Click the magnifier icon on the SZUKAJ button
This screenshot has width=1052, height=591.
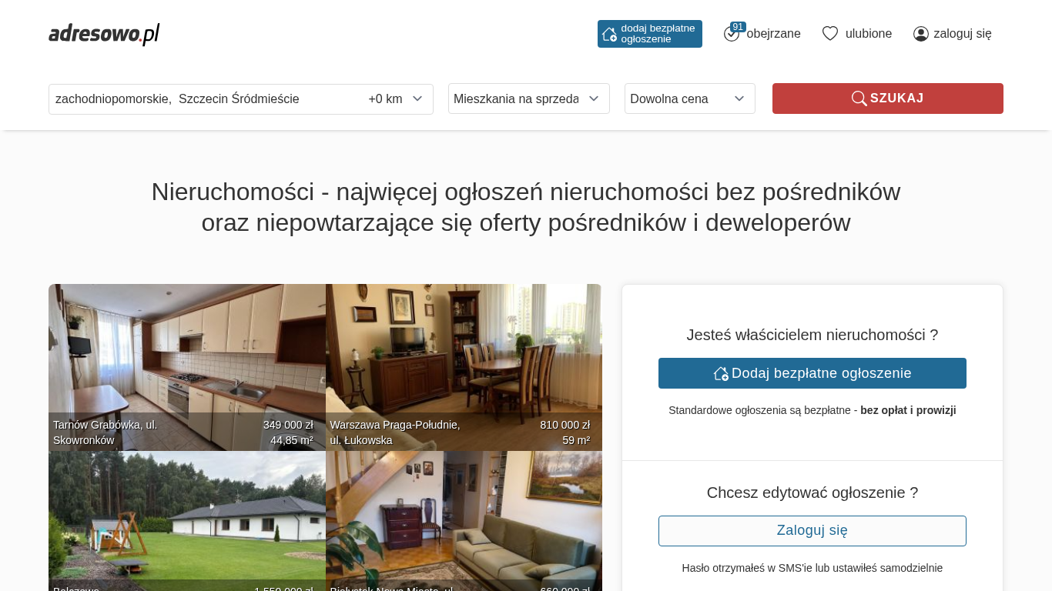click(x=859, y=98)
